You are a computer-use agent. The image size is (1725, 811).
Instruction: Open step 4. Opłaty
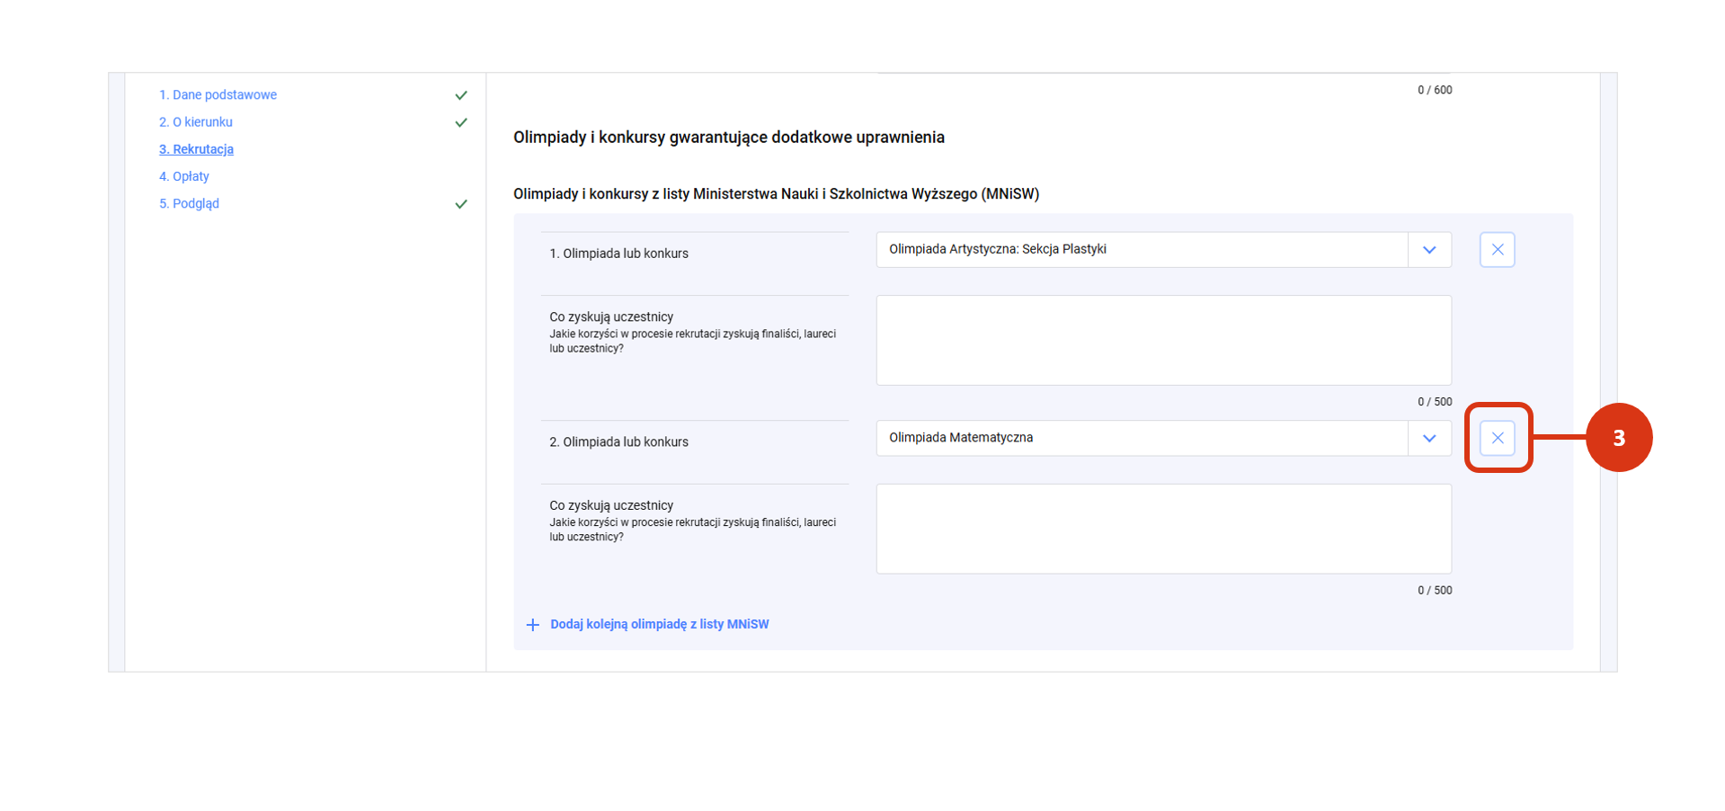[184, 176]
